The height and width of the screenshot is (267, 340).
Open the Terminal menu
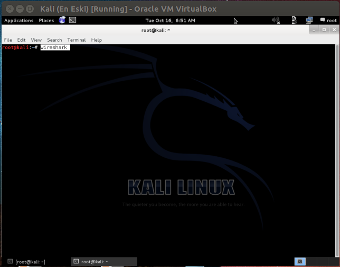[x=77, y=40]
